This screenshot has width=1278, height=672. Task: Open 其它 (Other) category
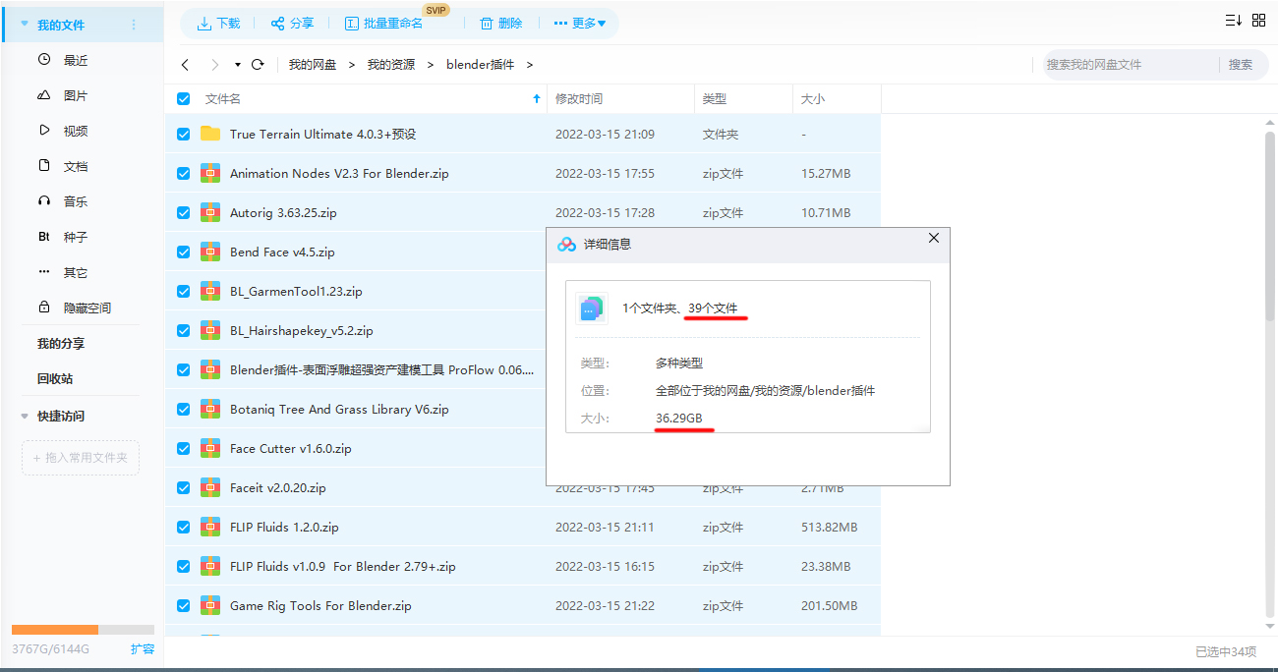[76, 272]
